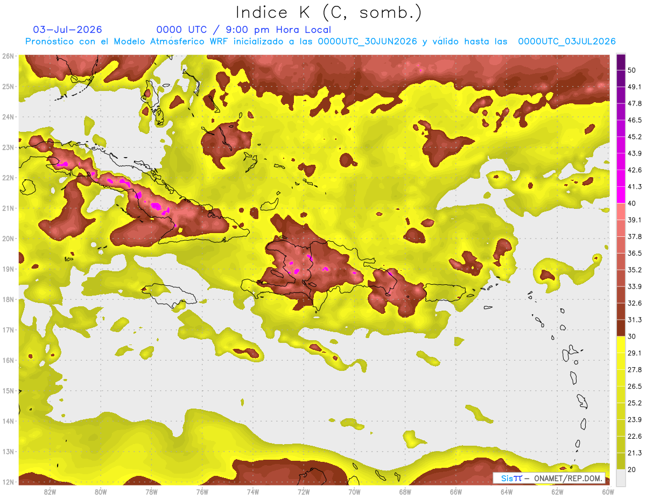Screen dimensions: 646x499
Task: Select the date label '03-Jul-2026'
Action: 68,30
